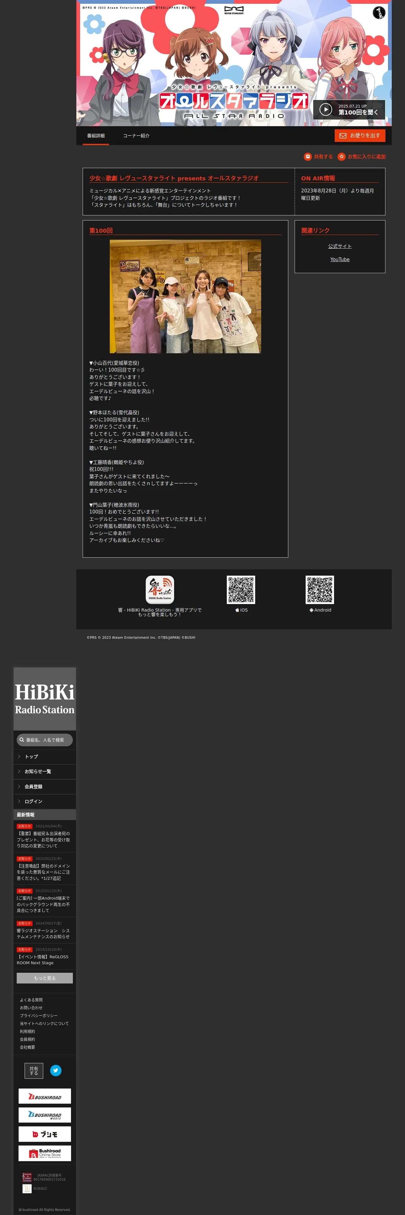Click the お知らせ tag dated 2024/09/27
405x1215 pixels.
coord(24,924)
